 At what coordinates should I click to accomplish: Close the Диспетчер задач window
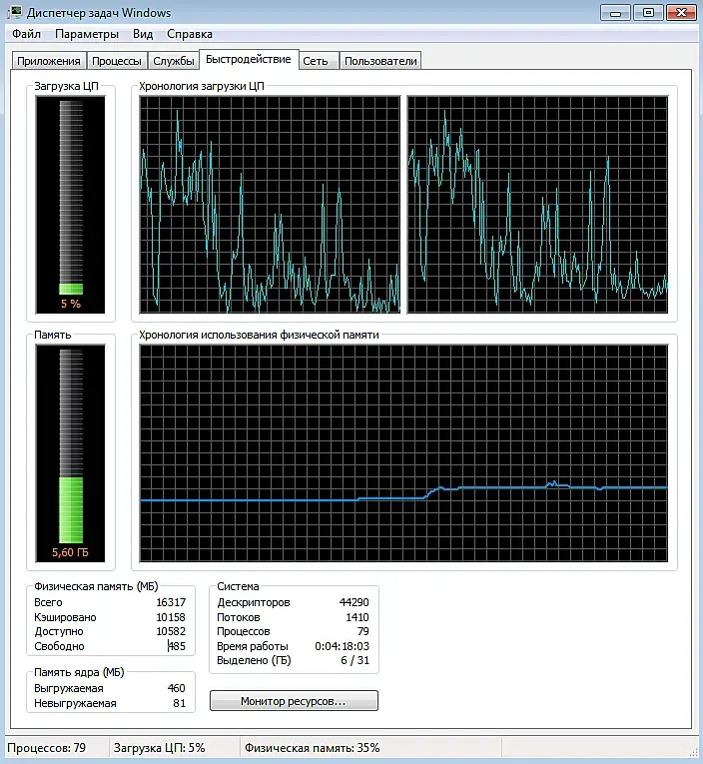[x=681, y=13]
